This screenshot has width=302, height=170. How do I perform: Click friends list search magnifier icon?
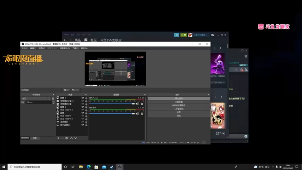236,70
